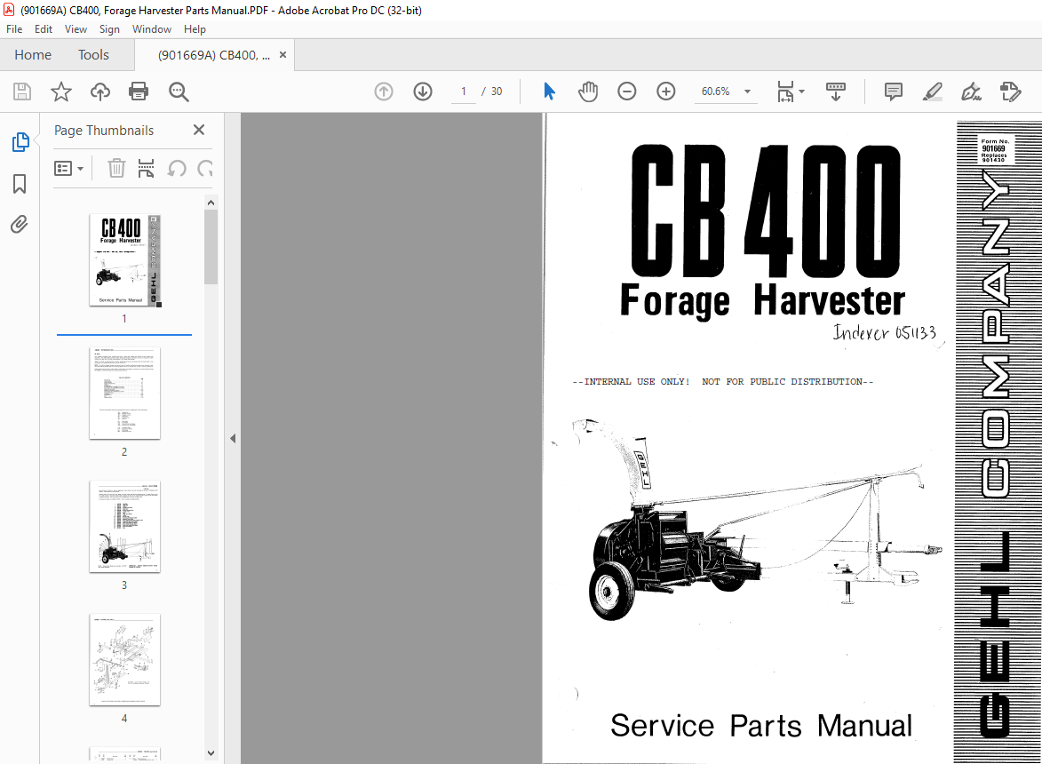Screen dimensions: 1042x764
Task: Open the Sign menu
Action: 109,29
